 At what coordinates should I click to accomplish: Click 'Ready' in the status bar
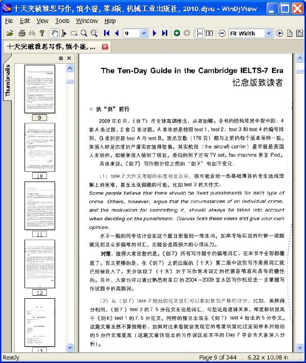tap(11, 357)
